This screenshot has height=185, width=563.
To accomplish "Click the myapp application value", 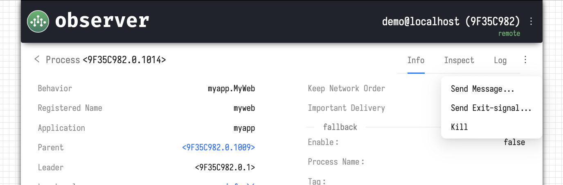I will click(244, 128).
